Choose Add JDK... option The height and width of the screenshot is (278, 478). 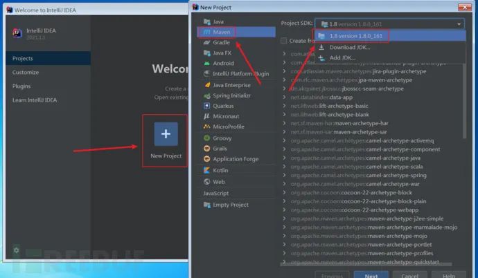(x=390, y=58)
